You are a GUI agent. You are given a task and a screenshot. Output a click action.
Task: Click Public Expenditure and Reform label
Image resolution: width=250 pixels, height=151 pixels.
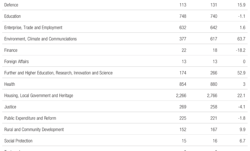pyautogui.click(x=30, y=118)
